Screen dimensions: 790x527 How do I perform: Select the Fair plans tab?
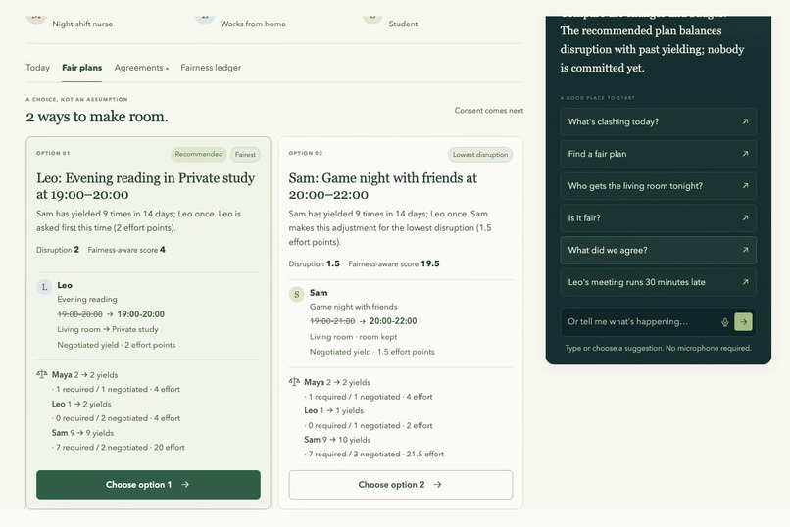click(81, 68)
